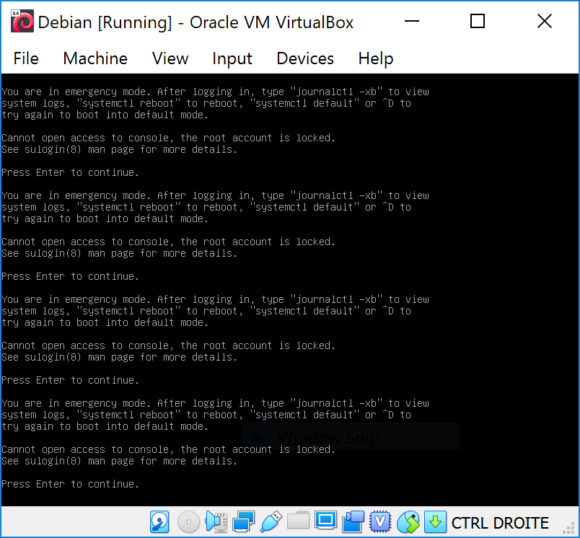Click the network adapters status icon

tap(243, 521)
